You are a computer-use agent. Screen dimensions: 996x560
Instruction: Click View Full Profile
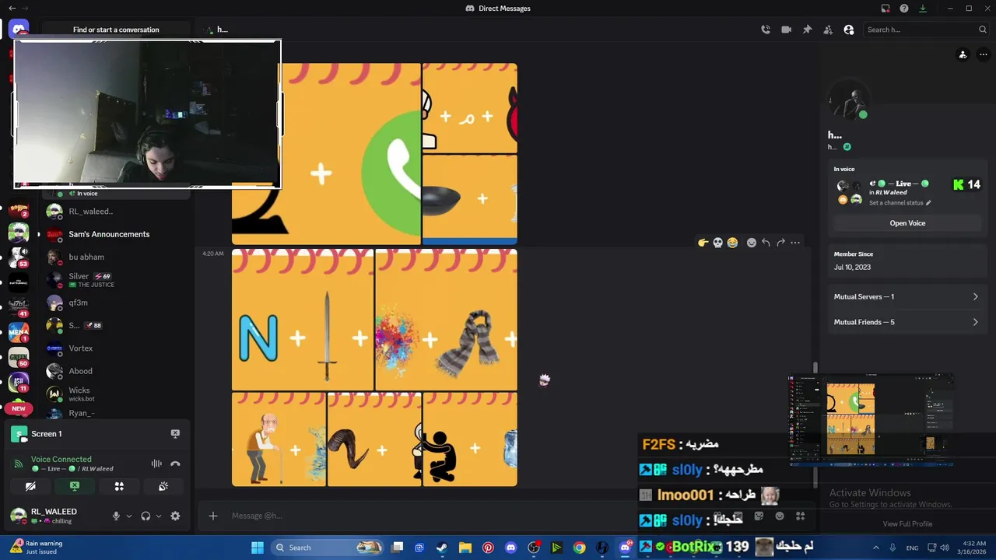(907, 523)
